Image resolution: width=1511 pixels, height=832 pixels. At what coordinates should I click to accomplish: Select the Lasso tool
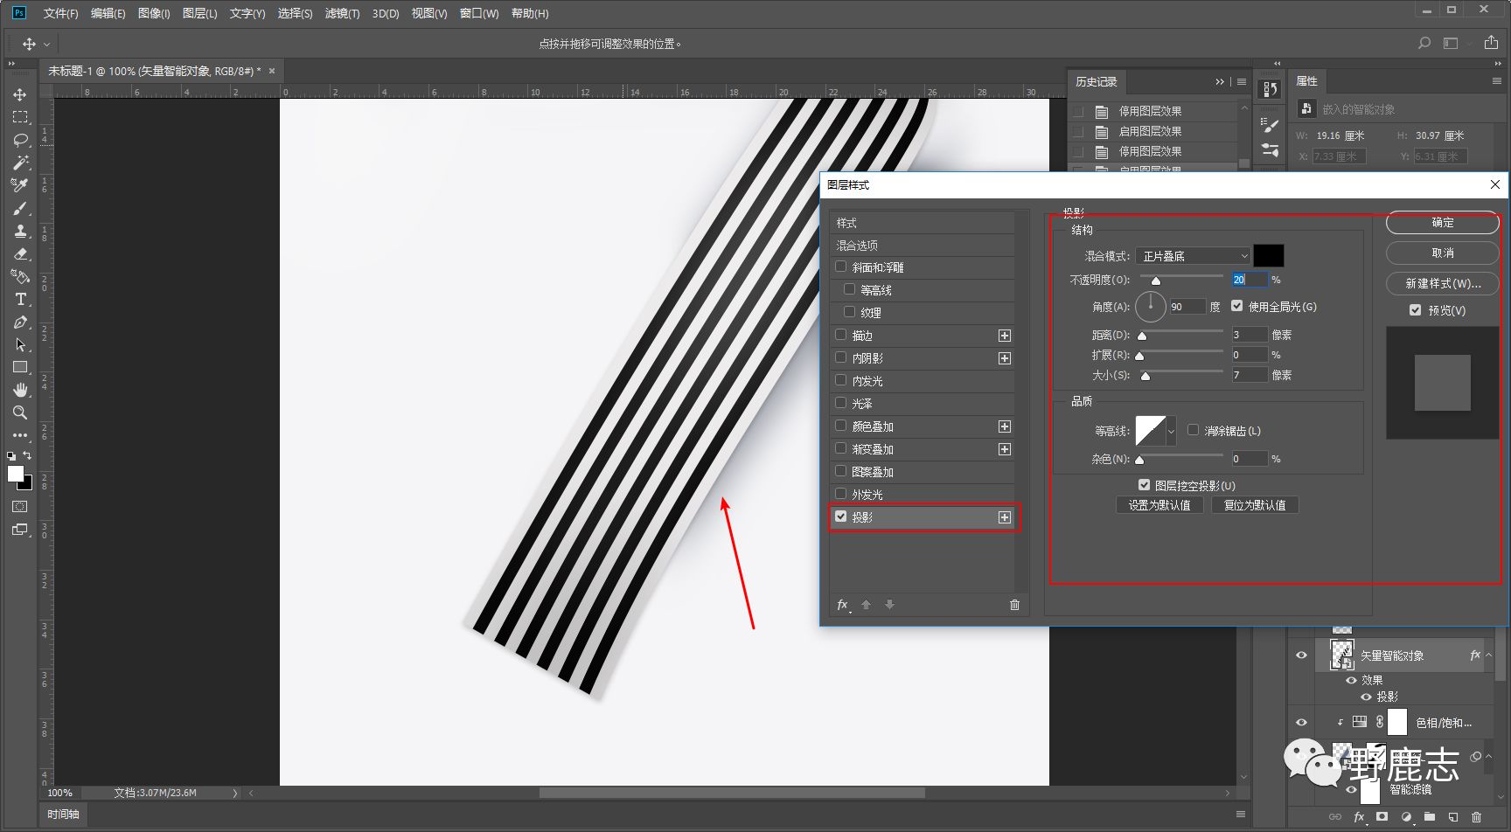coord(20,140)
